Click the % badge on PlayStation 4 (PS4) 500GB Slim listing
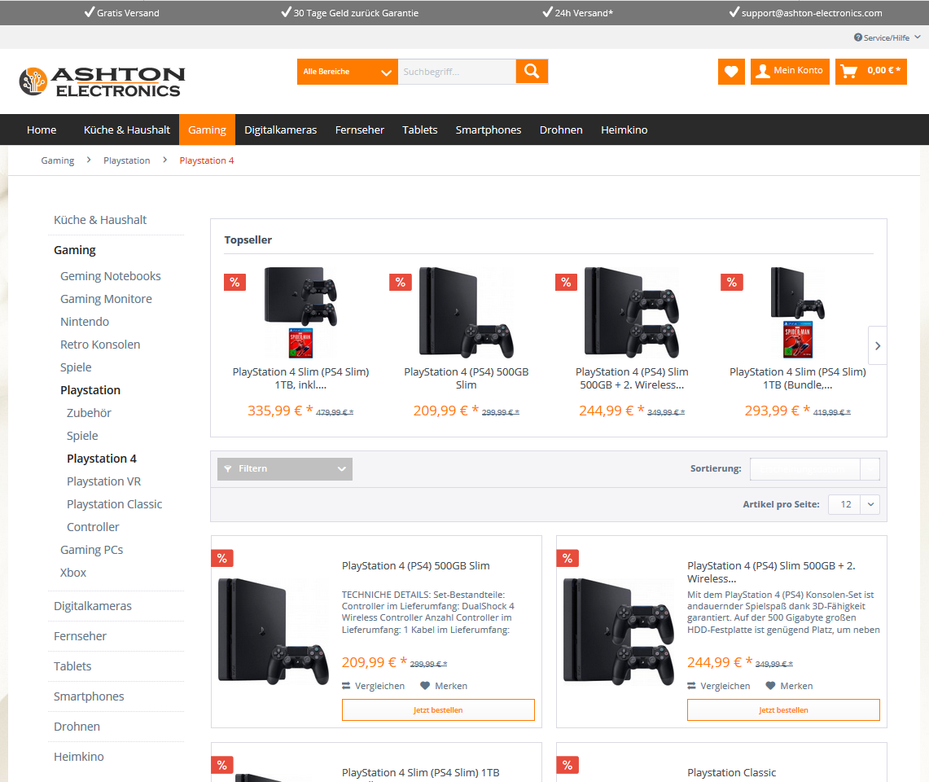The width and height of the screenshot is (929, 782). pyautogui.click(x=222, y=558)
